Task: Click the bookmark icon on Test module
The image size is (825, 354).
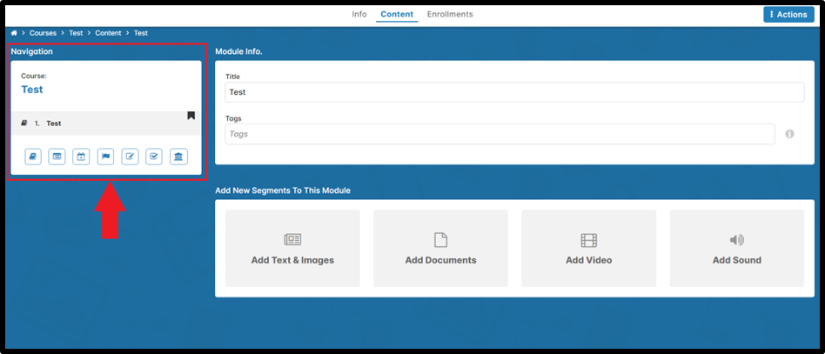Action: click(x=191, y=116)
